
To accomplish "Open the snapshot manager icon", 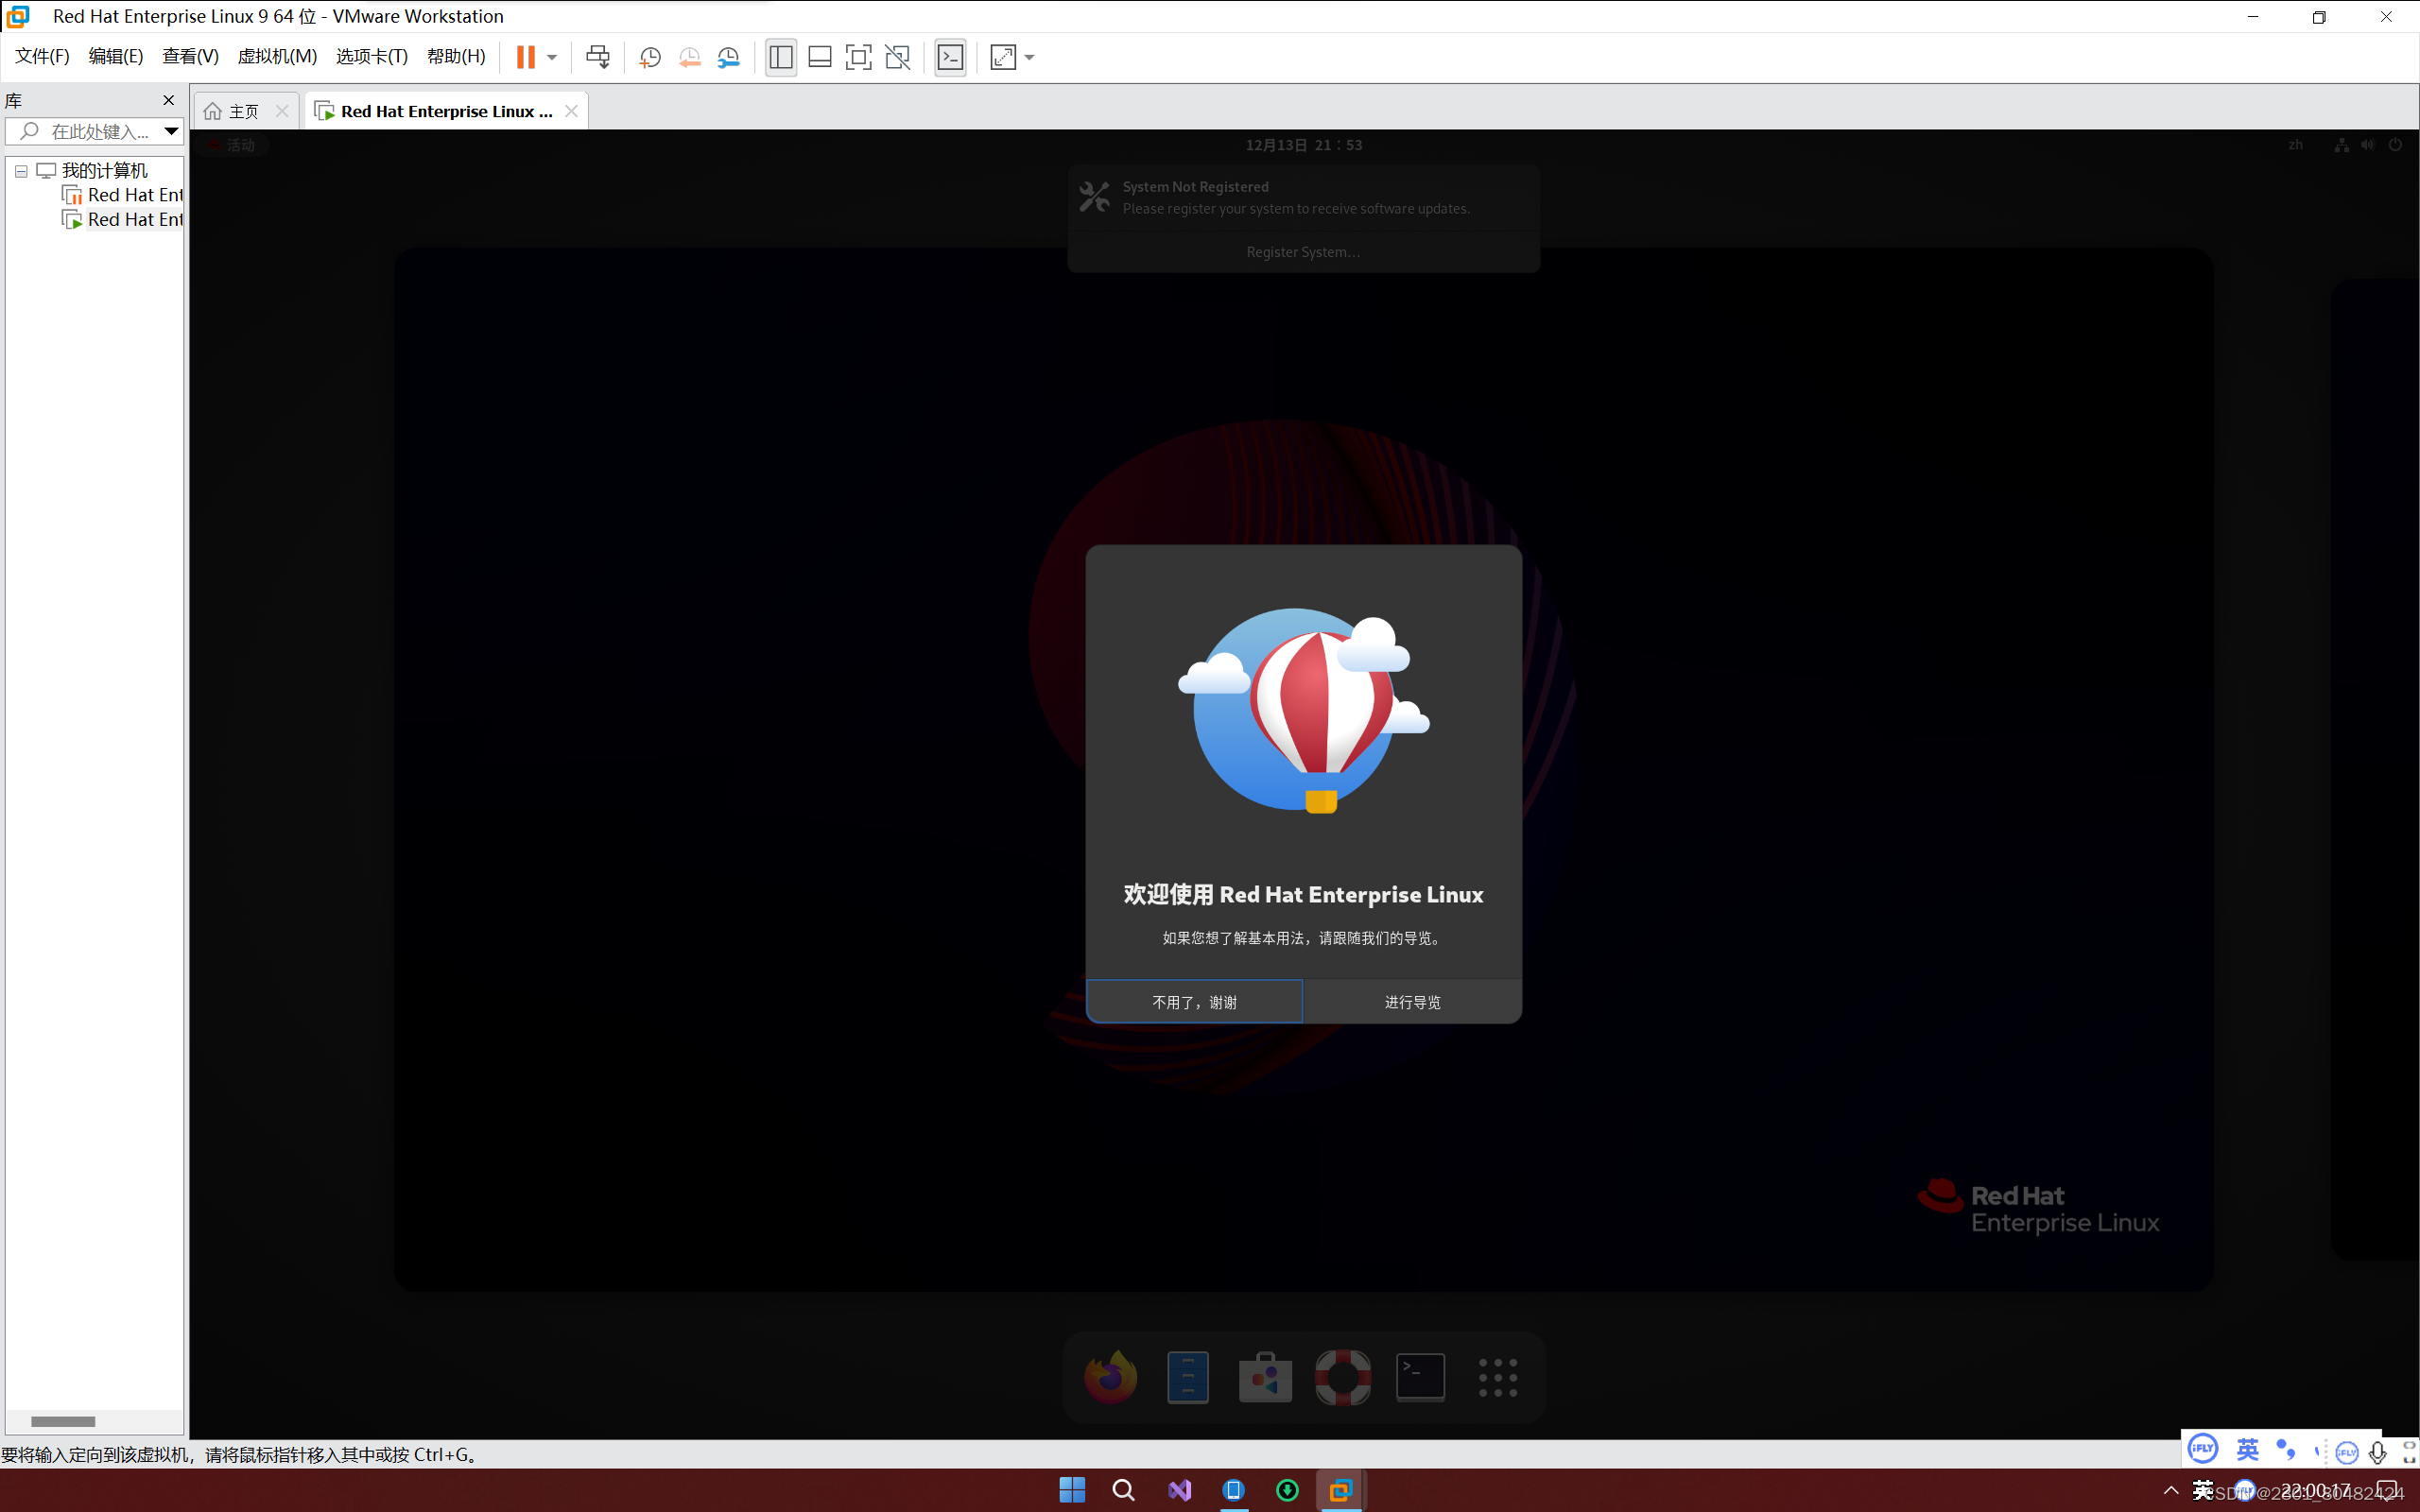I will click(729, 57).
